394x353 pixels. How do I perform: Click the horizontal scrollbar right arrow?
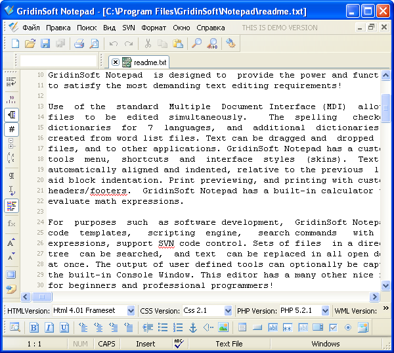pos(374,296)
